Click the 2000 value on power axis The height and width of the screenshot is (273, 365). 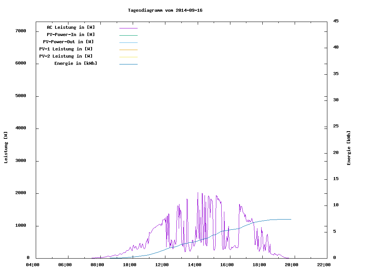tap(21, 193)
